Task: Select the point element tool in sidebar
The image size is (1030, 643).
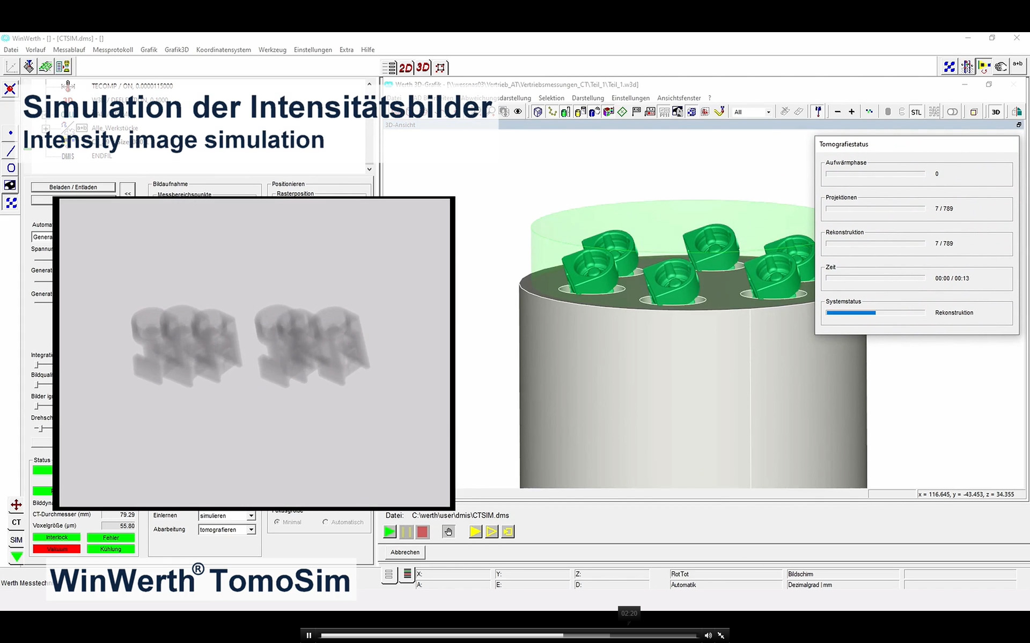Action: click(10, 133)
